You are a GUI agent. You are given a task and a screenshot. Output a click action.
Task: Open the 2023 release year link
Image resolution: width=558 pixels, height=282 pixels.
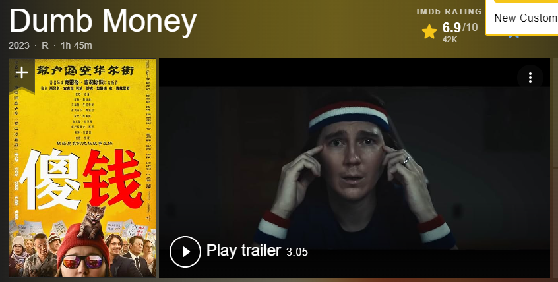click(x=19, y=45)
